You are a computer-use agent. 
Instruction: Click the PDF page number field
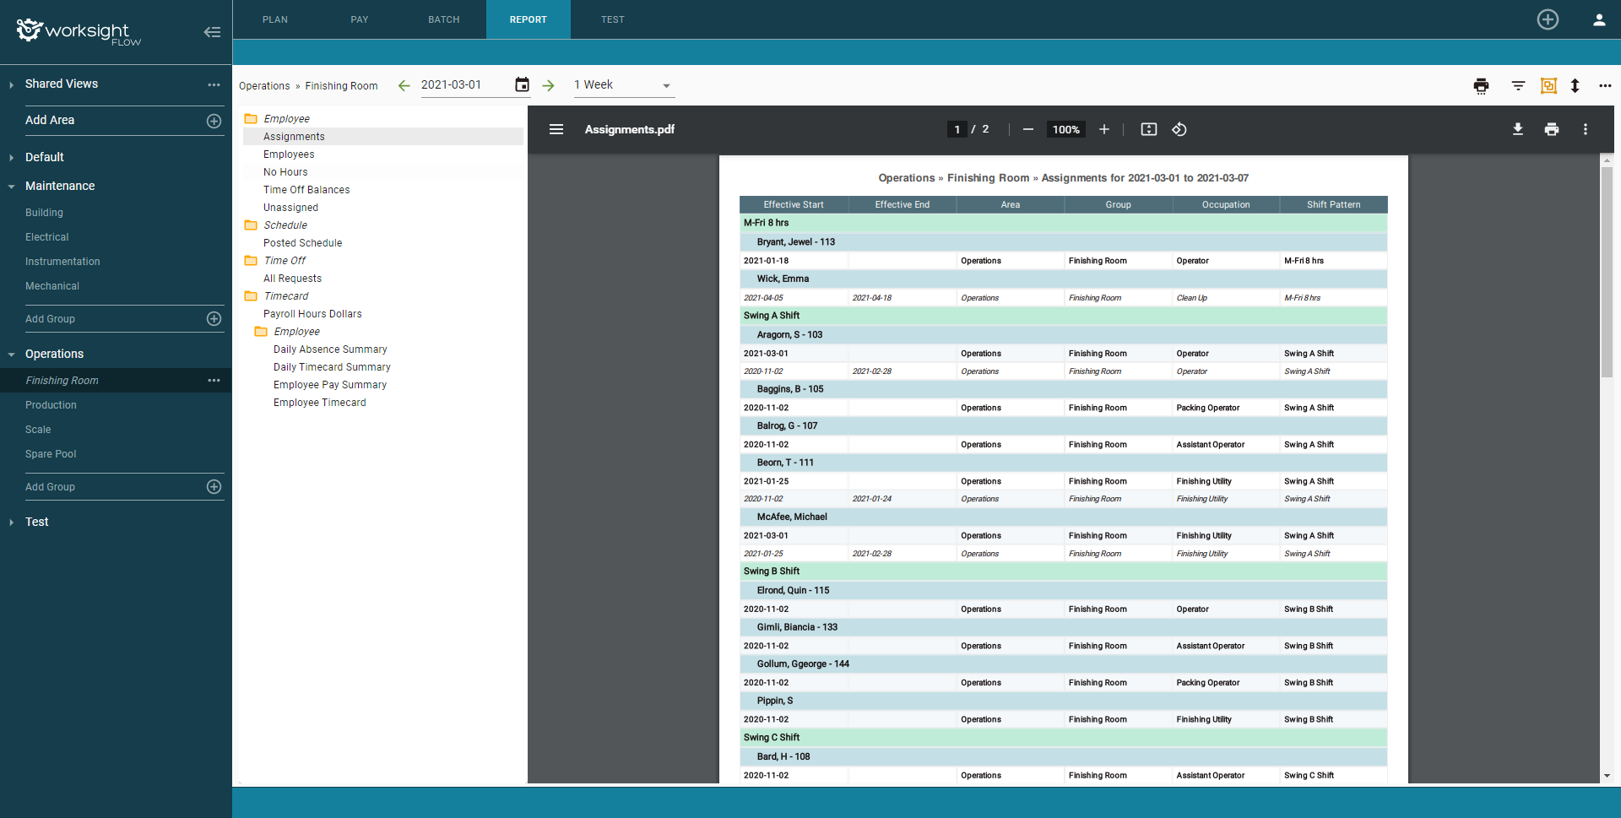coord(957,129)
